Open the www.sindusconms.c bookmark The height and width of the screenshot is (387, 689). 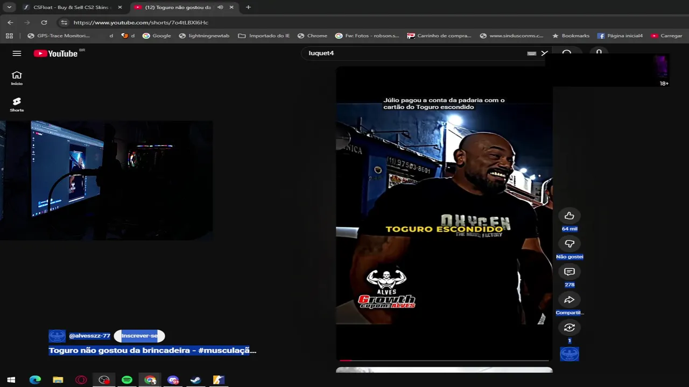[x=511, y=36]
